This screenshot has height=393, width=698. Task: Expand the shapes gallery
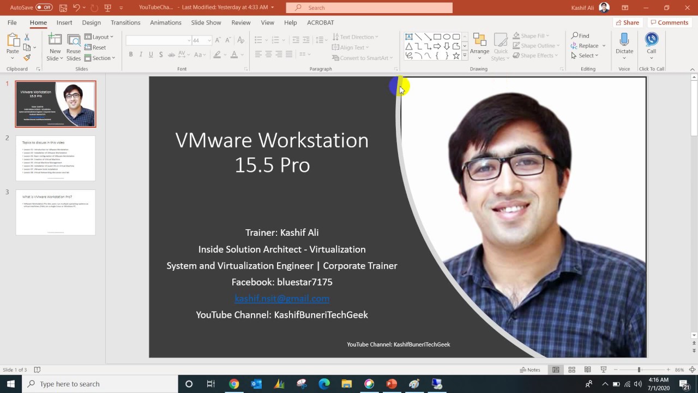point(465,56)
